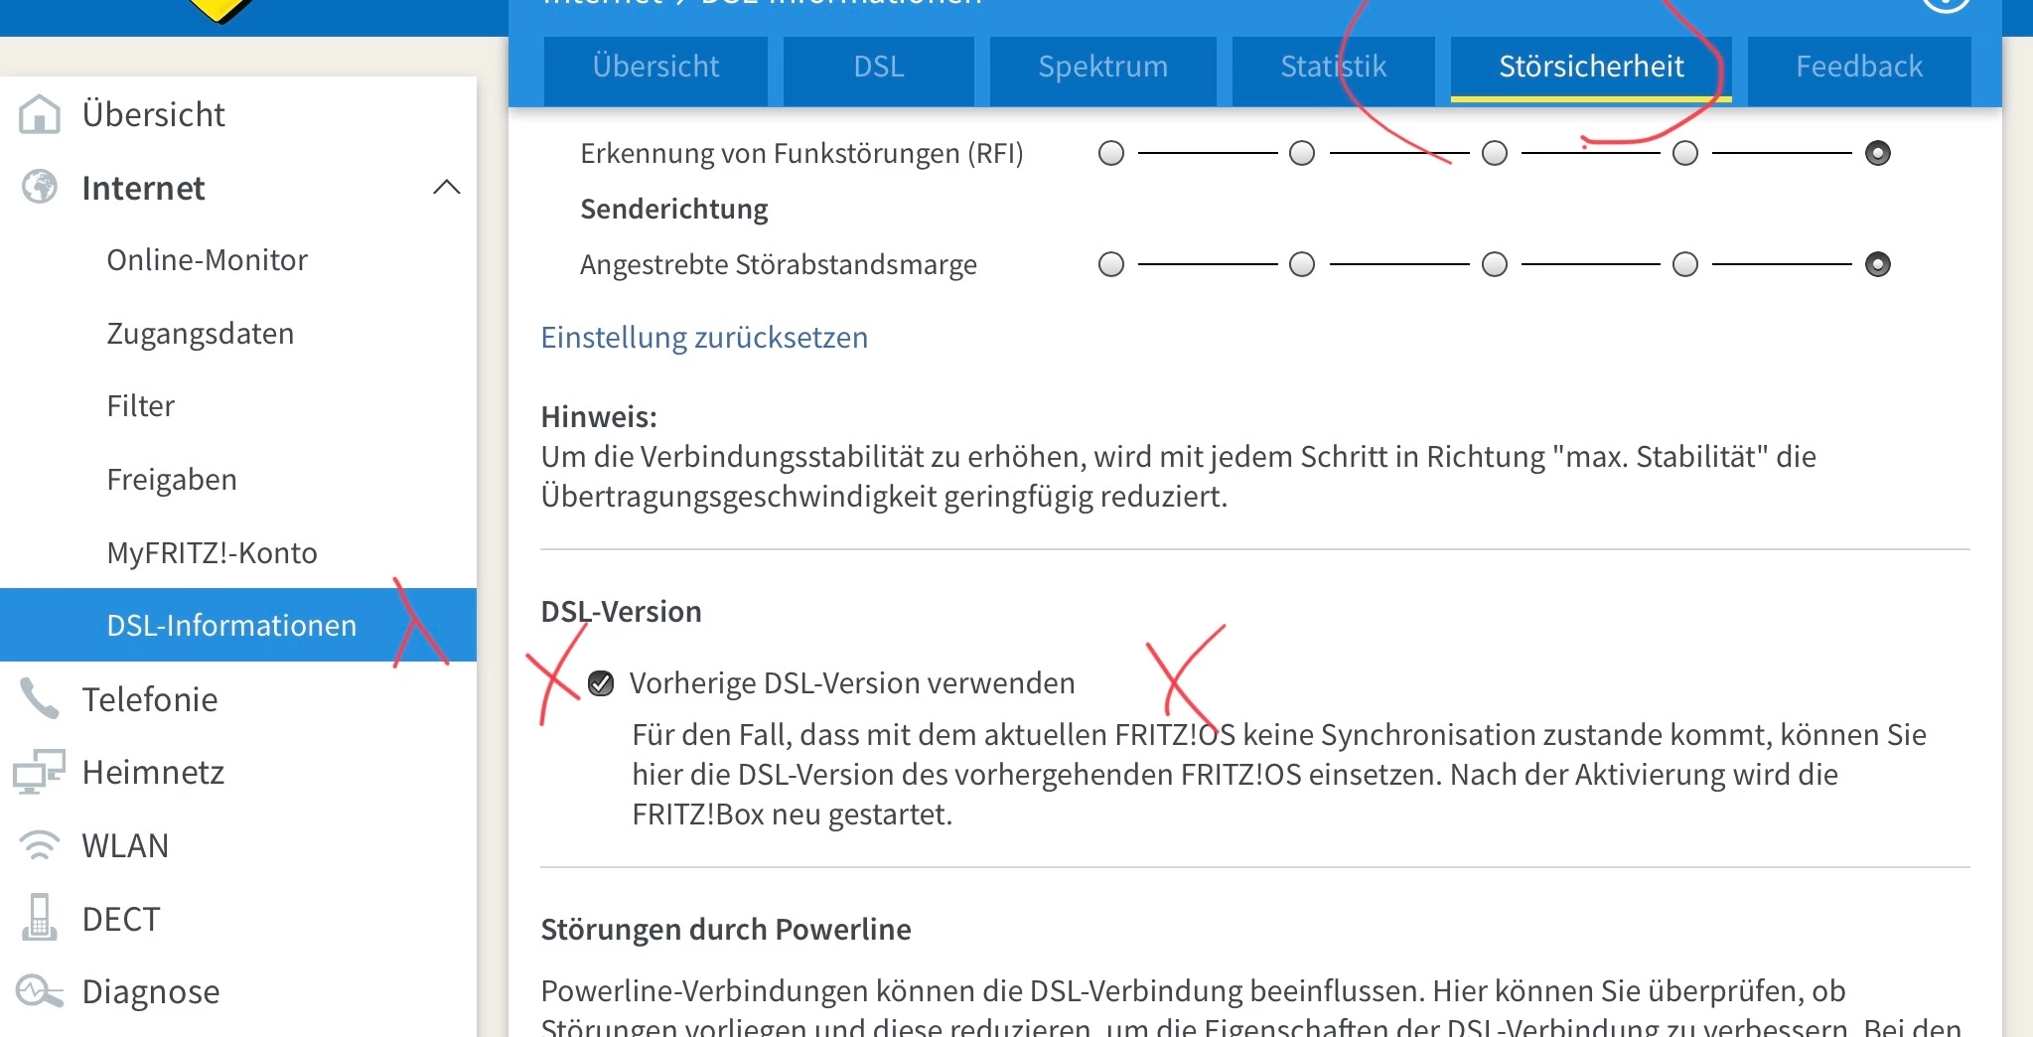2033x1037 pixels.
Task: Select fourth radio option for Angestrebte Störabstandsmarge
Action: point(1685,264)
